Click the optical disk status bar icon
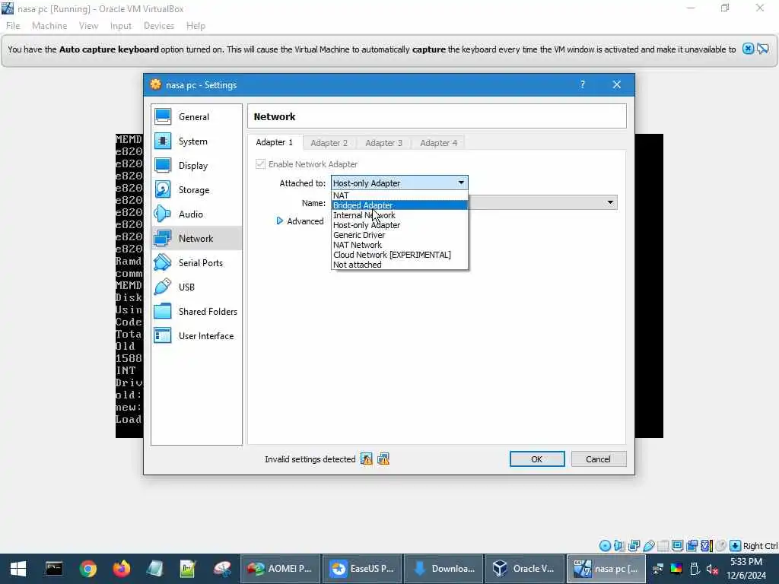Viewport: 779px width, 584px height. click(605, 546)
